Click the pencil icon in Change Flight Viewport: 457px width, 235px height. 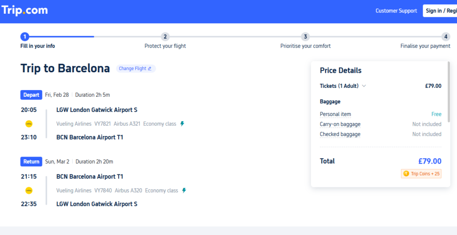click(x=150, y=69)
